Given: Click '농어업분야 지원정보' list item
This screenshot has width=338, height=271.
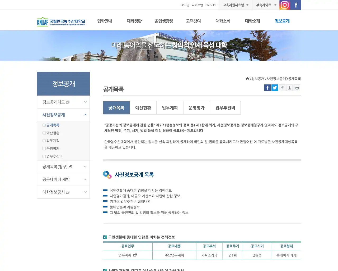Looking at the screenshot, I should point(125,207).
